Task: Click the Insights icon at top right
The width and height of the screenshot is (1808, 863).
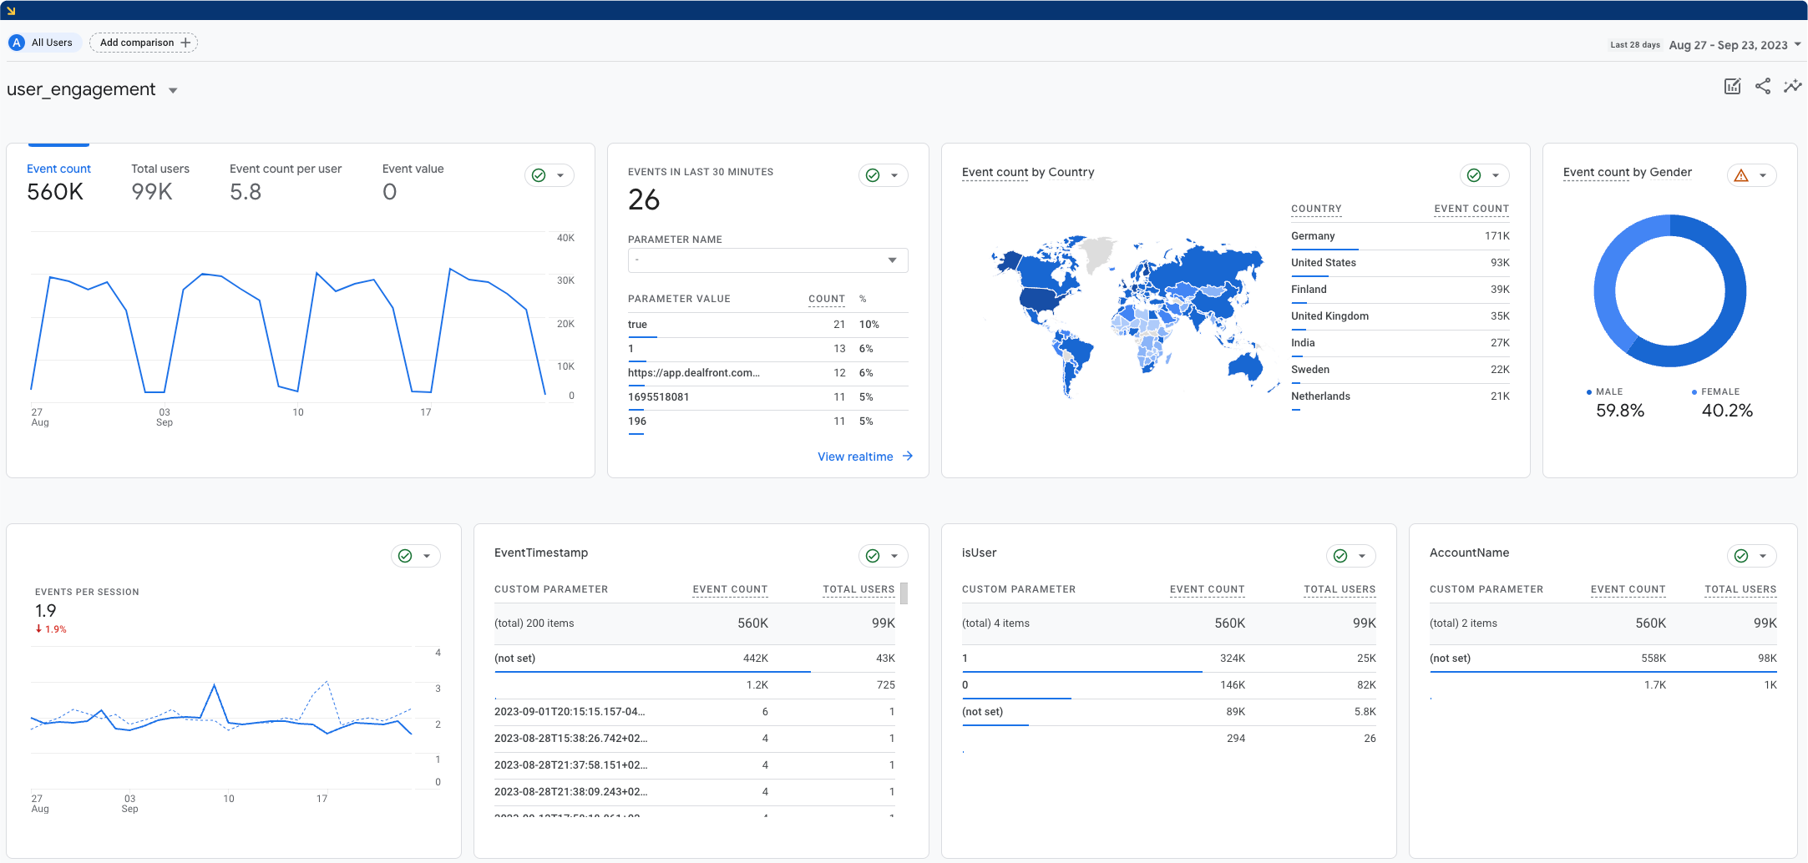Action: pos(1793,86)
